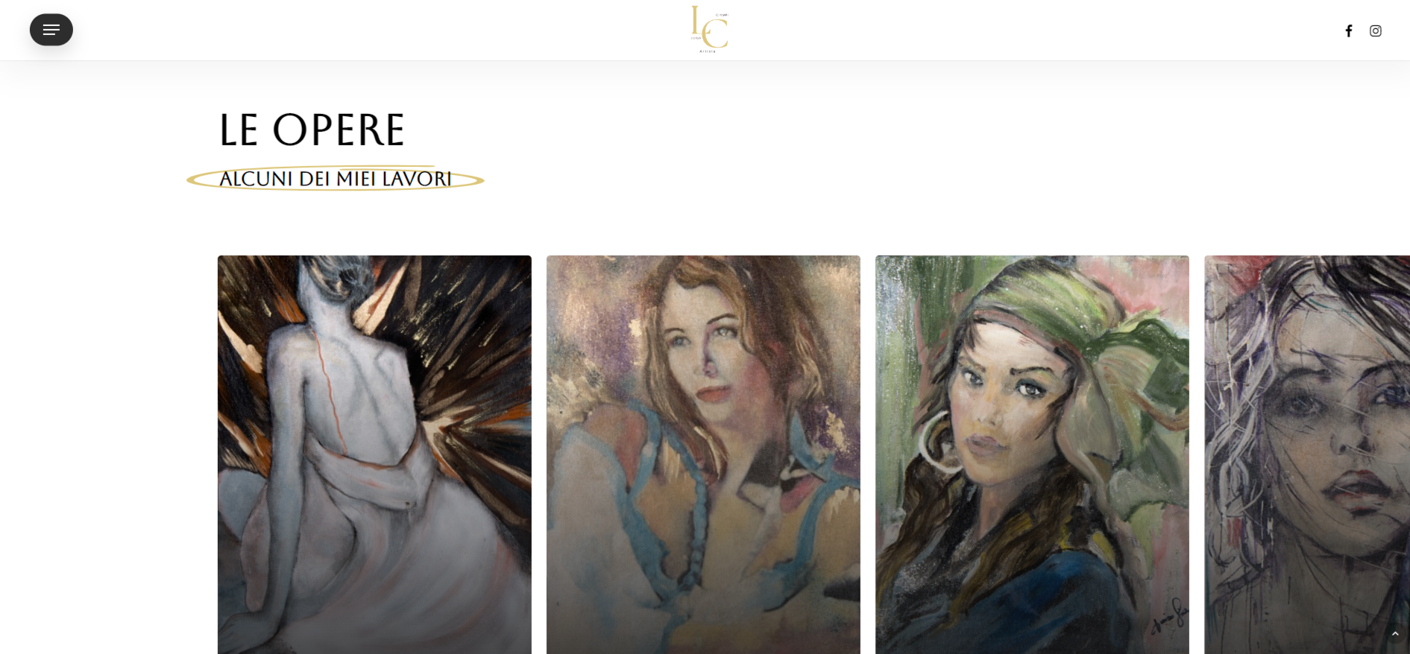Viewport: 1410px width, 654px height.
Task: Click the gold LC logo
Action: pyautogui.click(x=709, y=29)
